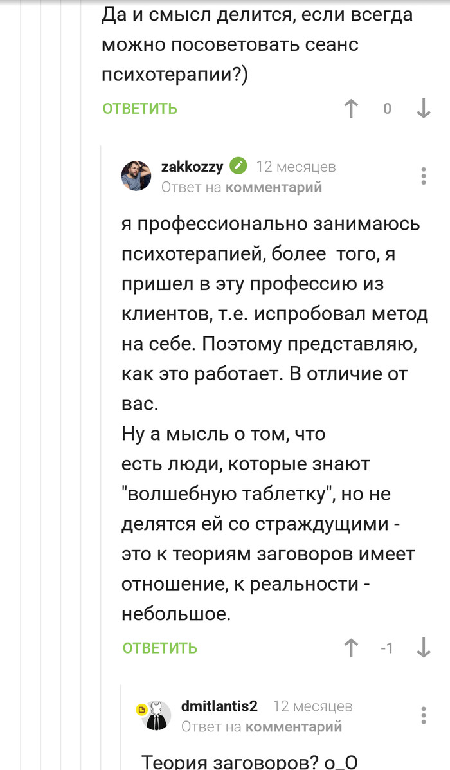Open zakkozzy's avatar picture
Image resolution: width=450 pixels, height=770 pixels.
click(136, 176)
